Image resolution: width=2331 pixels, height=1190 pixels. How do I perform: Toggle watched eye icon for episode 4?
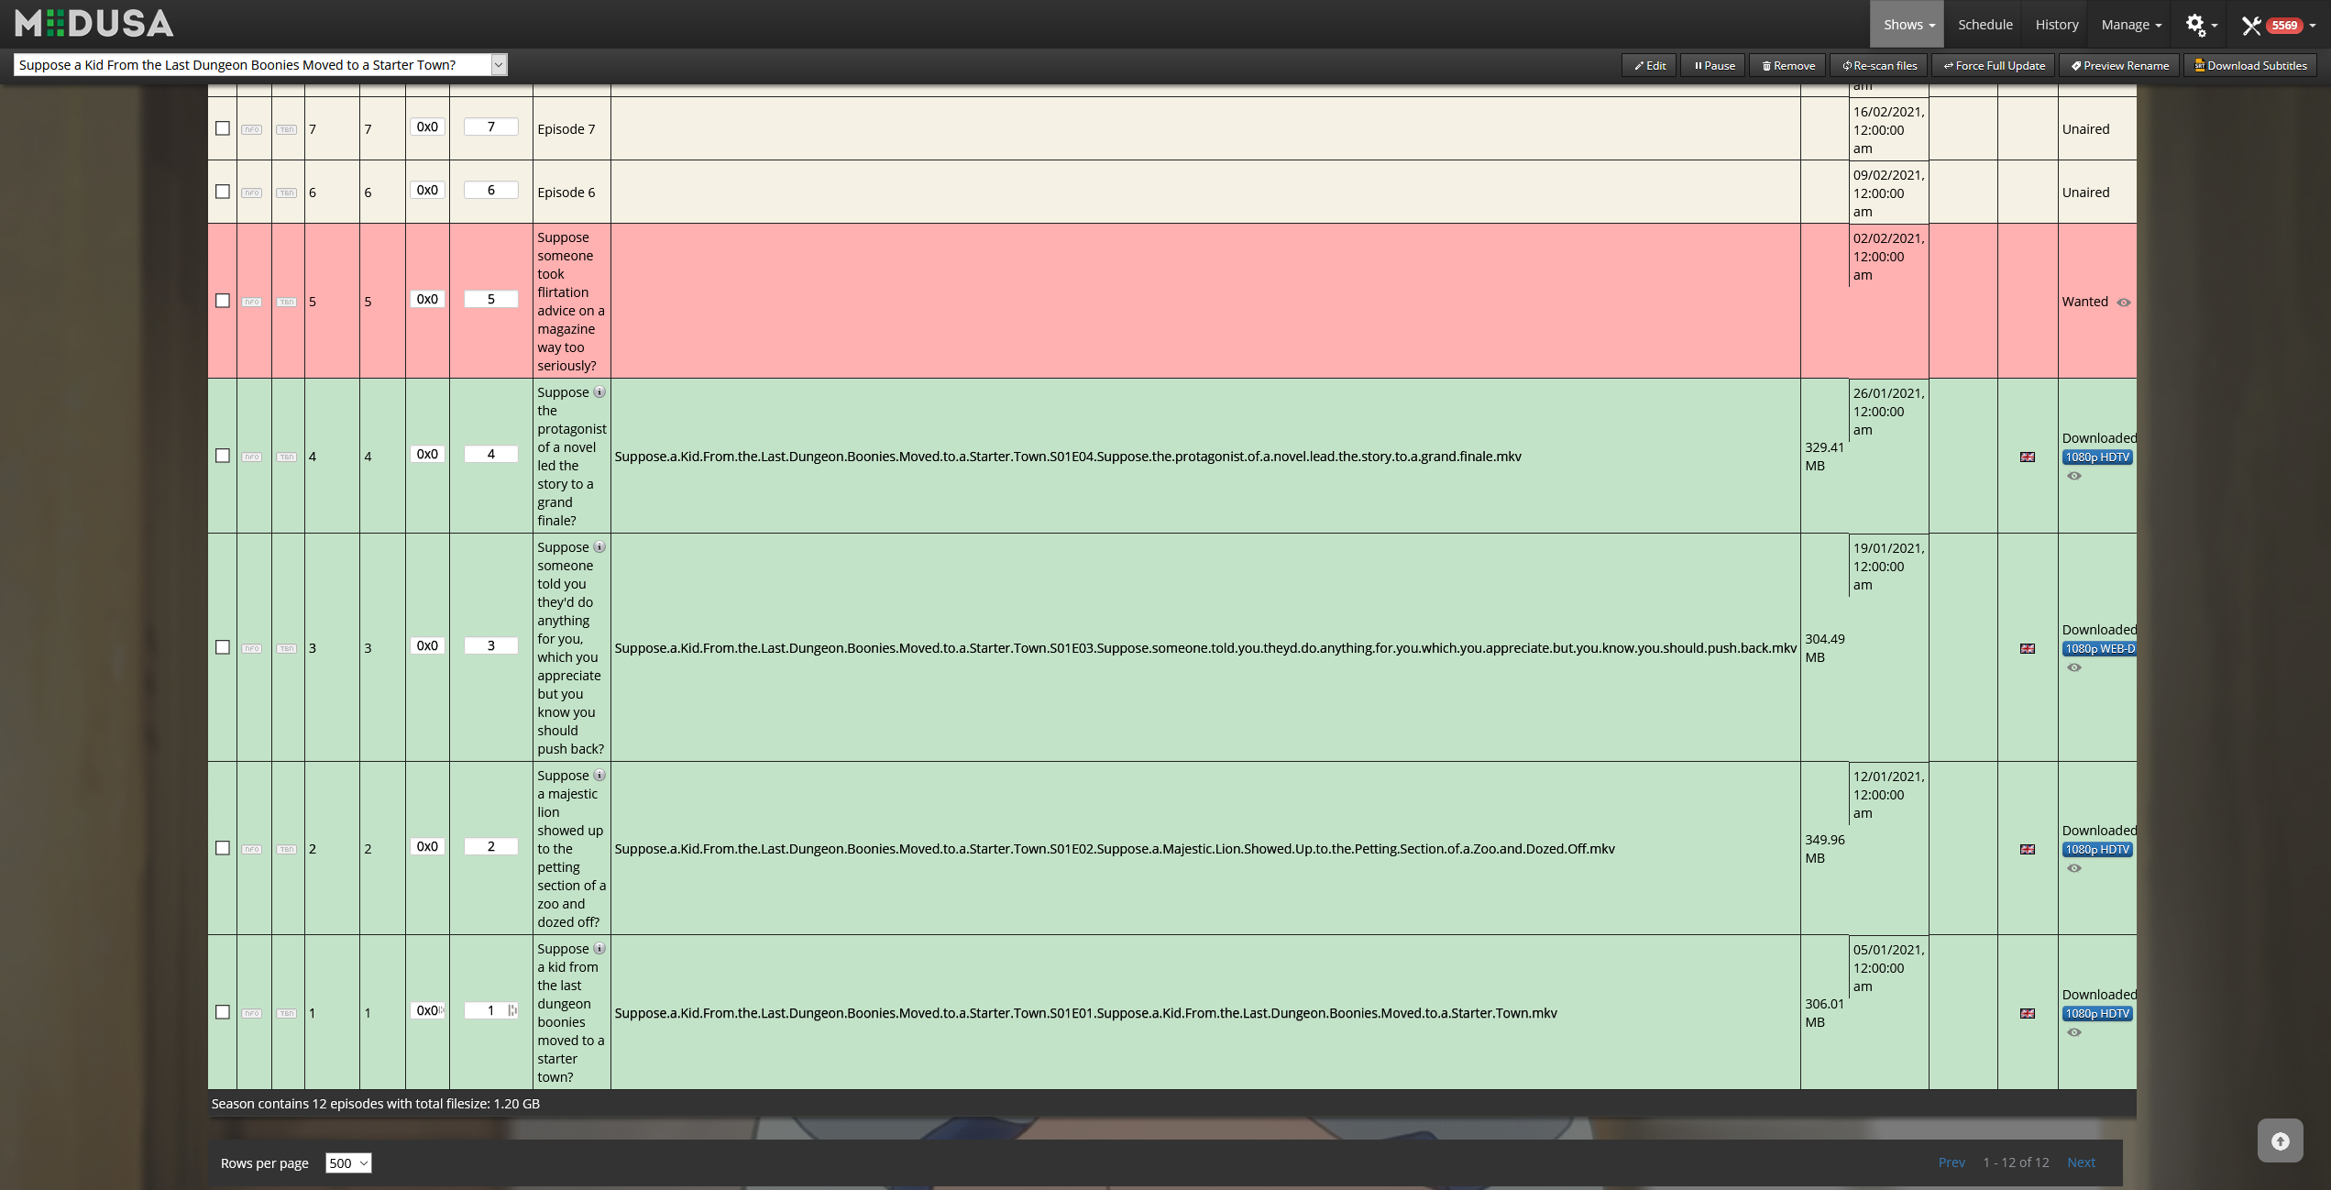2074,476
